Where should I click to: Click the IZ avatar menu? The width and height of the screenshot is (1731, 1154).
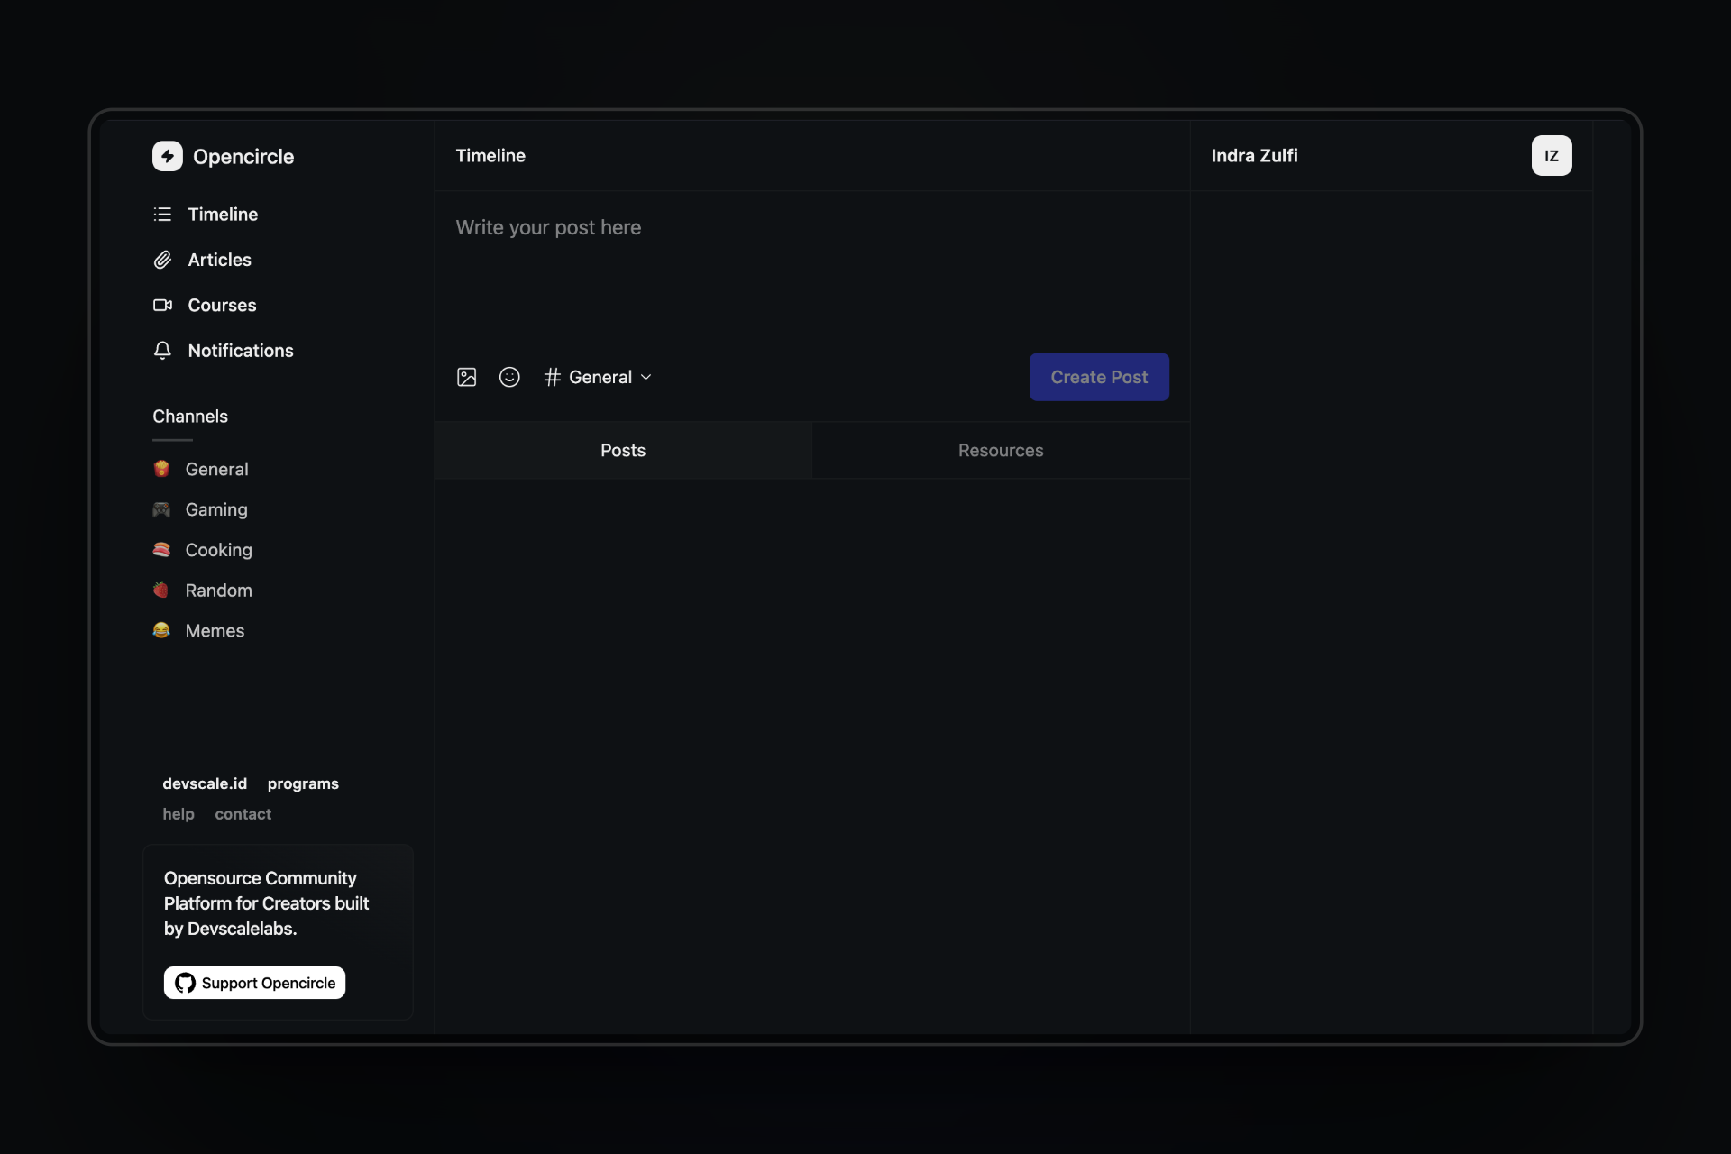click(1552, 155)
